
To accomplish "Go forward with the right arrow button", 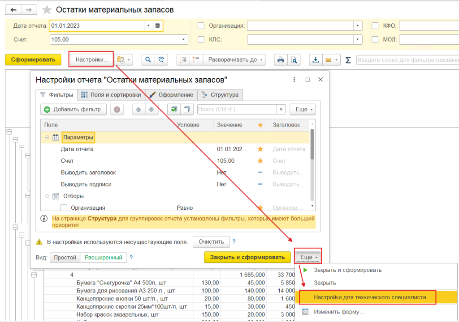I will coord(29,10).
